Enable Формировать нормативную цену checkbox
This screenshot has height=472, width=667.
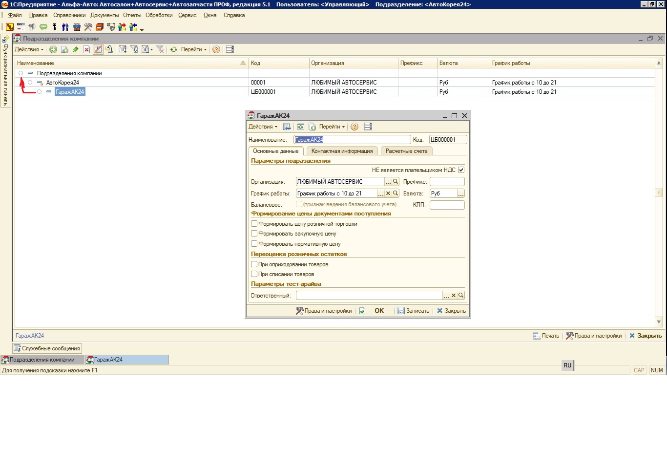[x=254, y=243]
